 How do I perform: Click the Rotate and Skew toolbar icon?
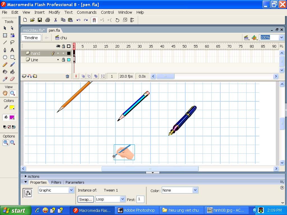(x=117, y=20)
